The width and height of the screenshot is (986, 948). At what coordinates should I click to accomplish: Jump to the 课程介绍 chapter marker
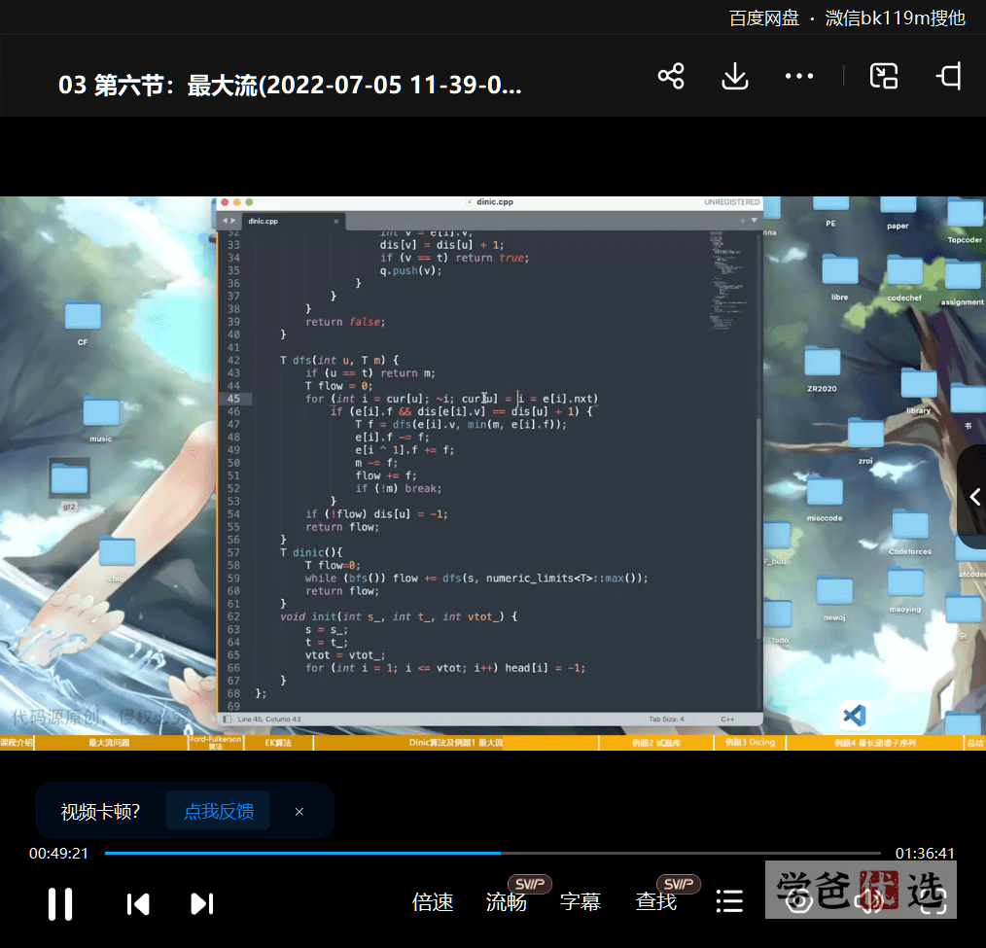coord(17,743)
